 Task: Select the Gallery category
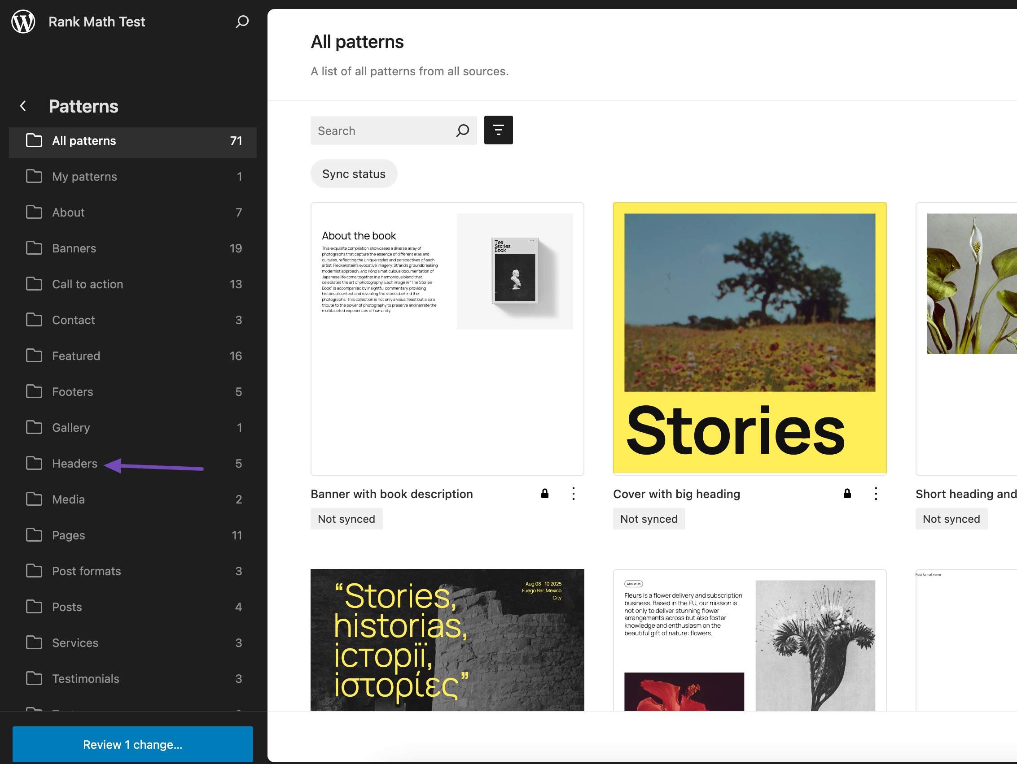click(x=133, y=427)
